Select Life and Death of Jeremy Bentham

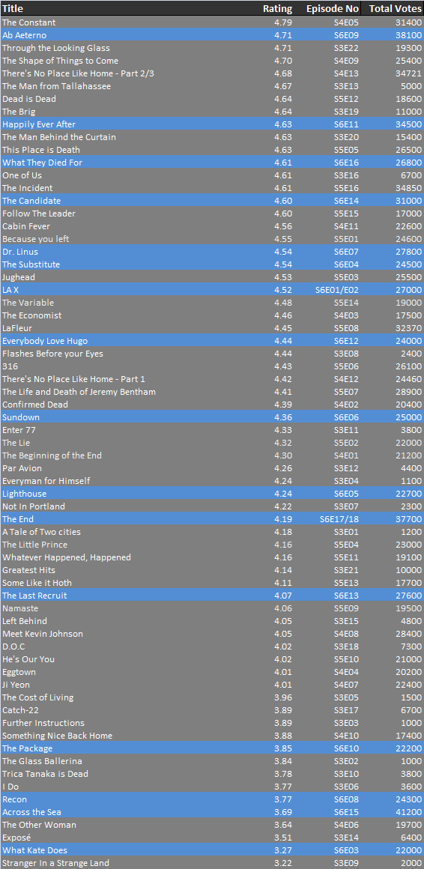pos(79,392)
